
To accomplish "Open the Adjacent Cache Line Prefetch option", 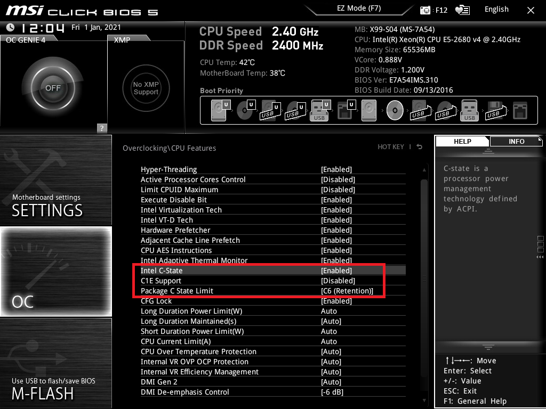I will click(273, 240).
